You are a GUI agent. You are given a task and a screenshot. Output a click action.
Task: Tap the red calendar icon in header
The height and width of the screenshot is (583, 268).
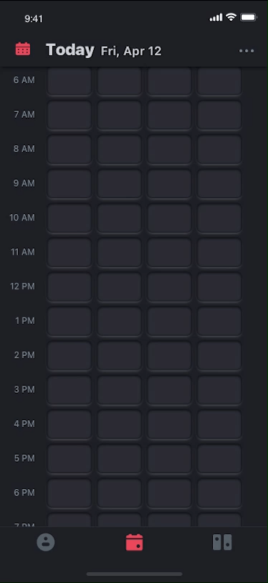(23, 49)
